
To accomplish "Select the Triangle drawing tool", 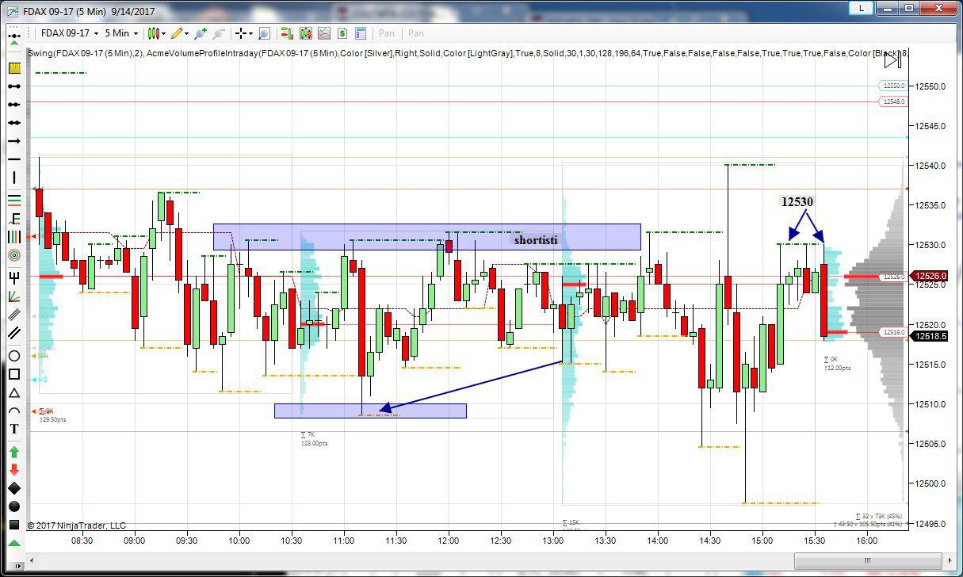I will (13, 393).
